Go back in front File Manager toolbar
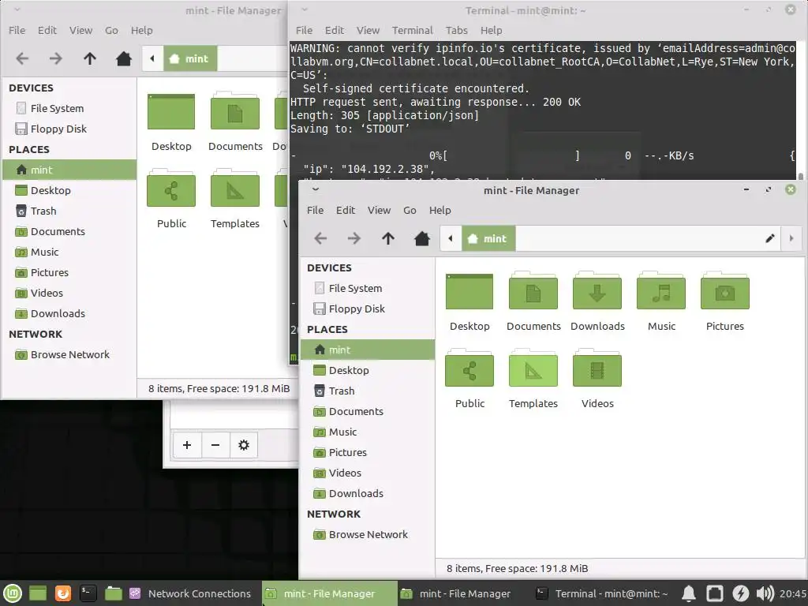 (x=320, y=238)
